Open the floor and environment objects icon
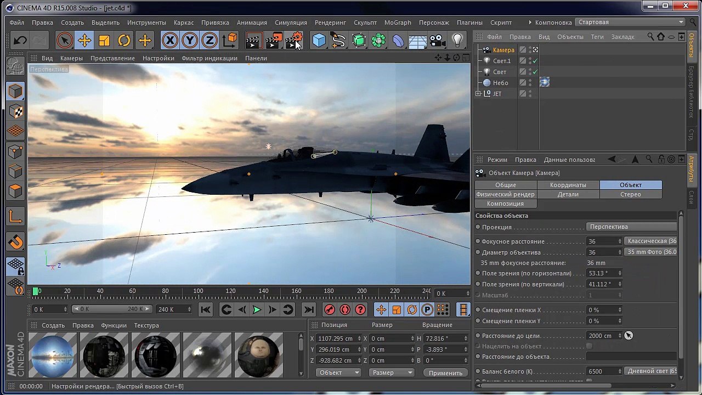Image resolution: width=702 pixels, height=395 pixels. (x=418, y=40)
